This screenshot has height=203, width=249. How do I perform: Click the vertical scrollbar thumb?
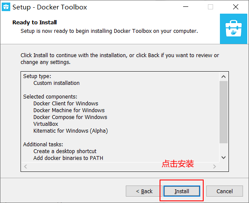coord(223,112)
